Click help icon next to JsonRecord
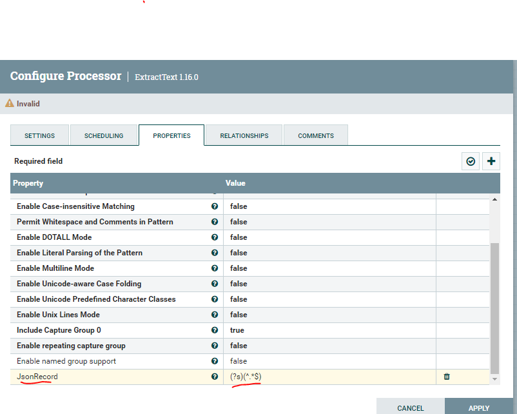The height and width of the screenshot is (414, 517). [215, 377]
